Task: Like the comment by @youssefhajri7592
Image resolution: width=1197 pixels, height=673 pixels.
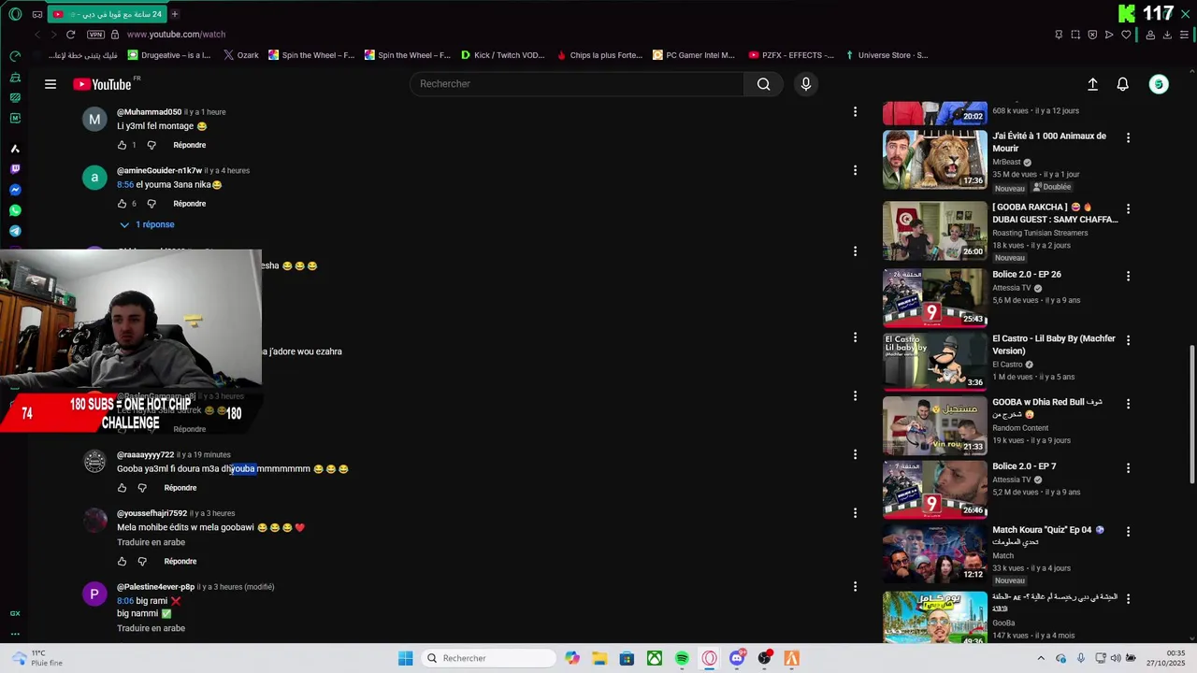Action: point(122,562)
